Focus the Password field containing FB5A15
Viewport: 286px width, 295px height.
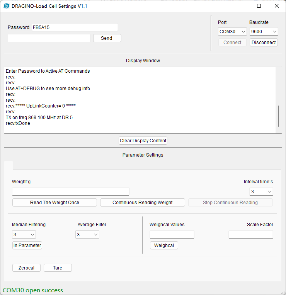75,27
